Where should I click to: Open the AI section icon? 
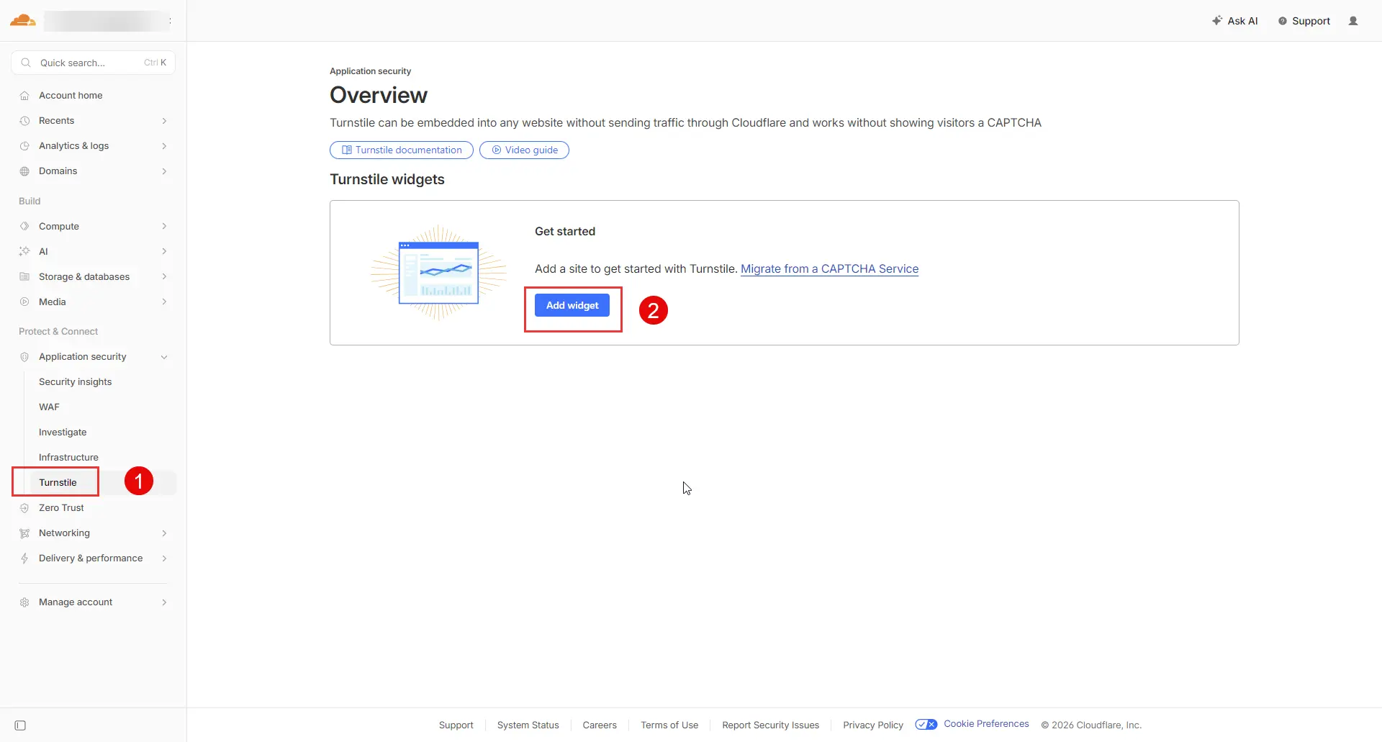point(24,251)
